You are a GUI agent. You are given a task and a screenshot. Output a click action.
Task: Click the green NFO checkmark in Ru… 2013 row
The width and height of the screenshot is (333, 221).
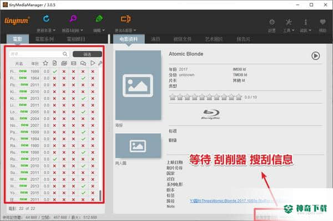pyautogui.click(x=55, y=159)
